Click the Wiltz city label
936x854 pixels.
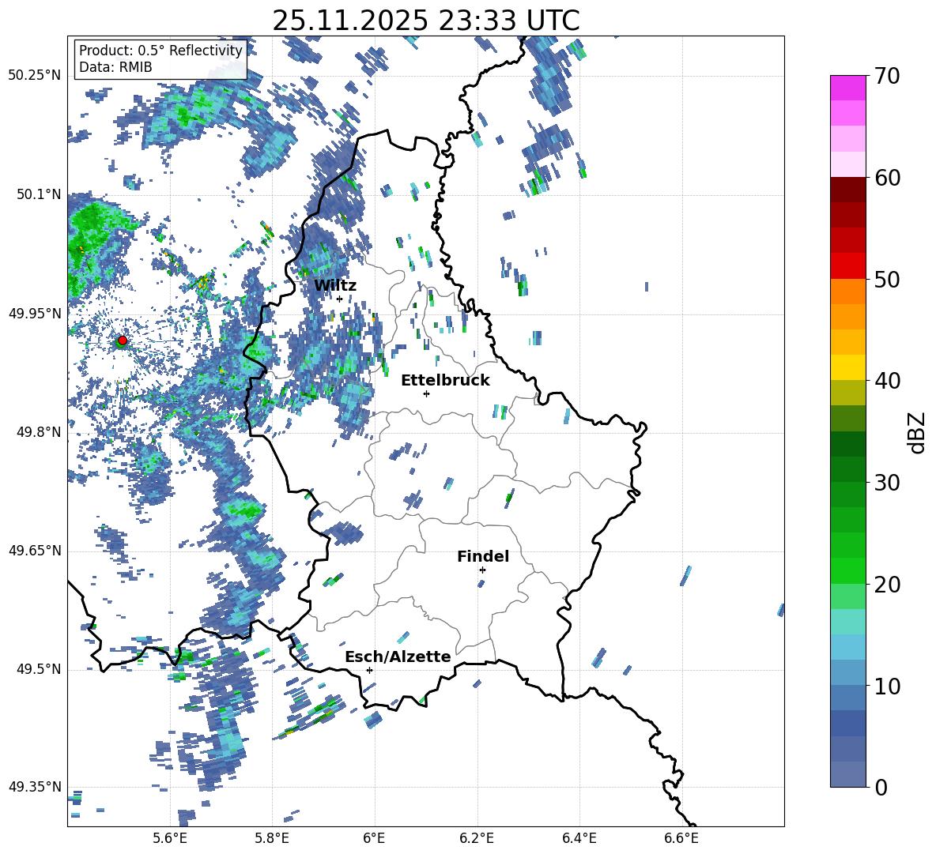tap(335, 286)
